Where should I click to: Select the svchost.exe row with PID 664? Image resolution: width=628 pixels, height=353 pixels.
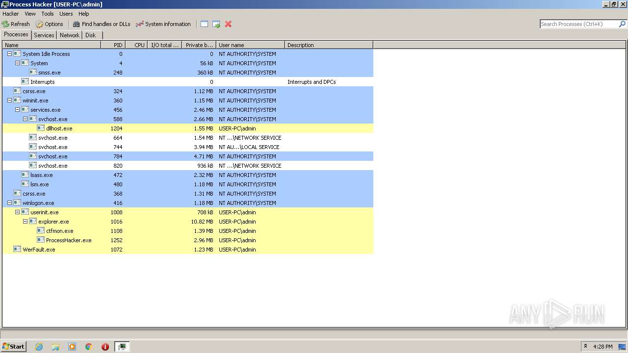[188, 138]
